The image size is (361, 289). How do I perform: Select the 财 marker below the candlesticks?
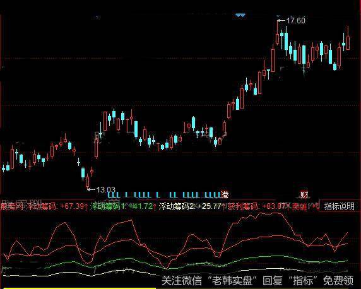point(304,195)
